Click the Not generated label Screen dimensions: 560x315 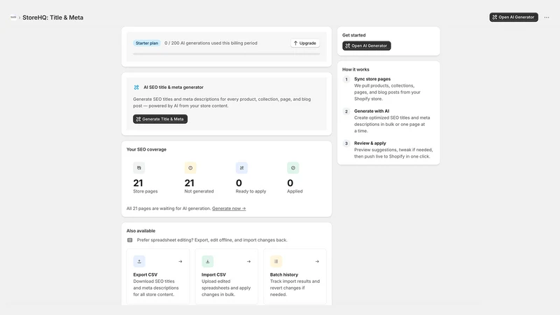click(199, 191)
